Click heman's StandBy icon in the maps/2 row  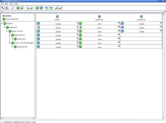pos(38,23)
